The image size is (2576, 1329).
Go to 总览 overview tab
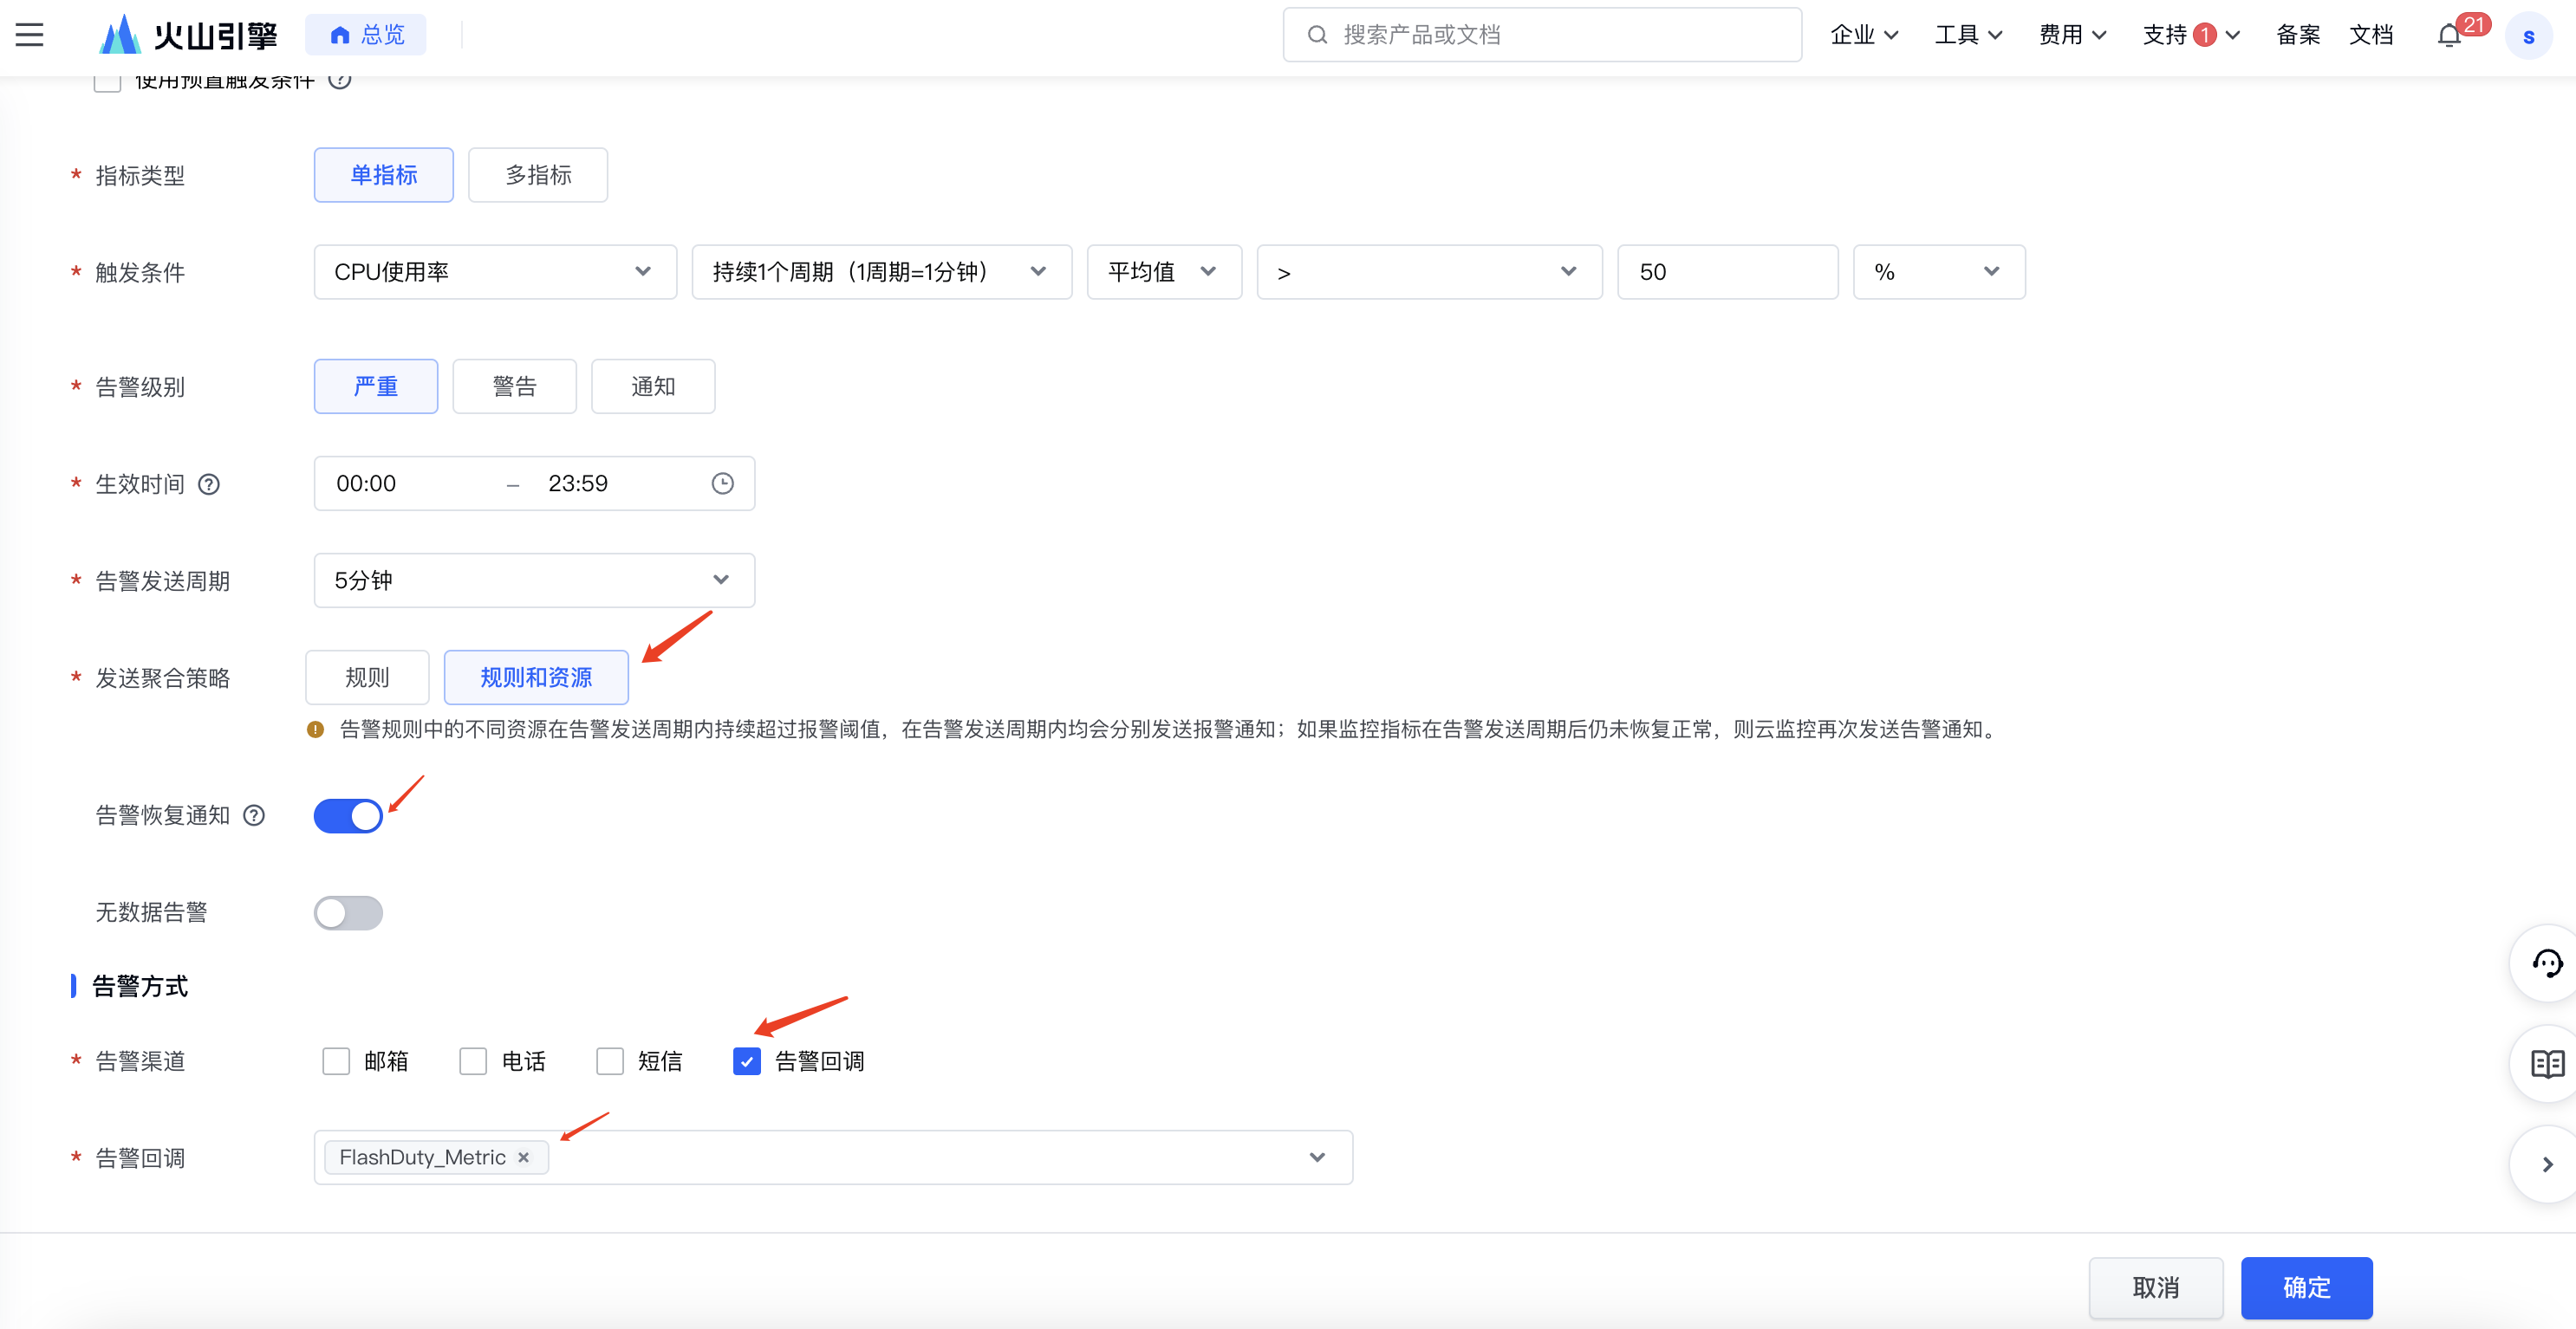click(366, 35)
